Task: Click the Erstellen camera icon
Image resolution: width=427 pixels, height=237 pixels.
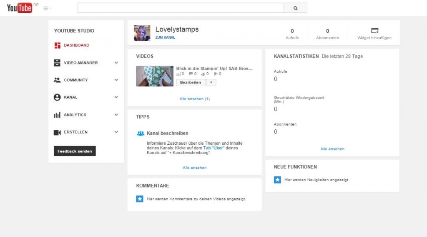Action: [x=57, y=132]
